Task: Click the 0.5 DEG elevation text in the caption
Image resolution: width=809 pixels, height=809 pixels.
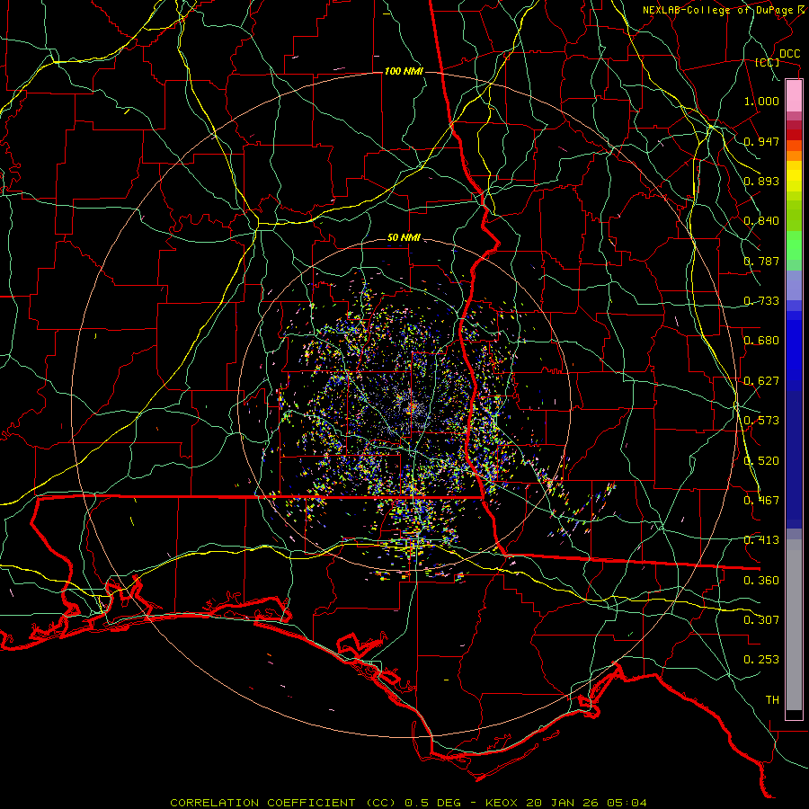Action: [x=433, y=803]
